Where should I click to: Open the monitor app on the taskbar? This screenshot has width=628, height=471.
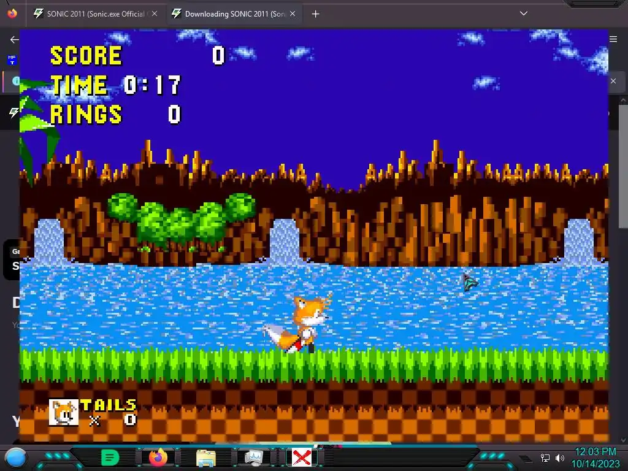coord(253,458)
